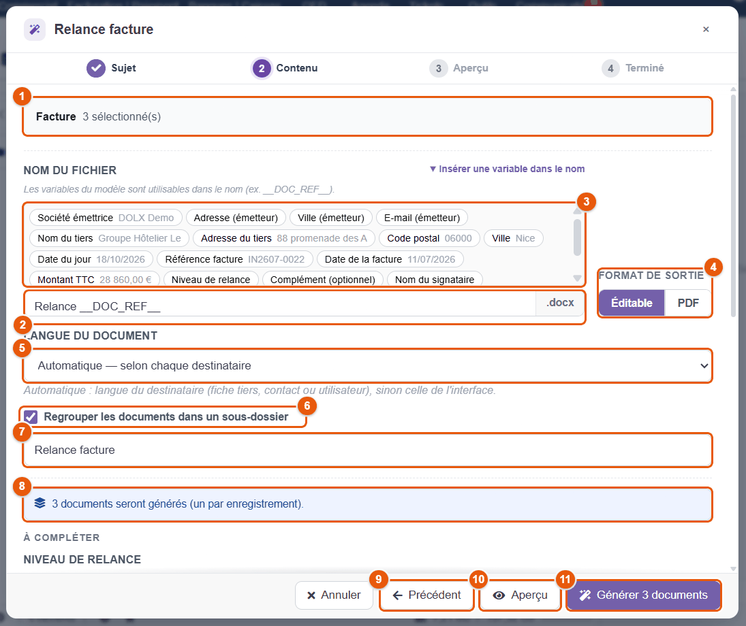Insert the Nom du signataire variable chip

pos(435,280)
